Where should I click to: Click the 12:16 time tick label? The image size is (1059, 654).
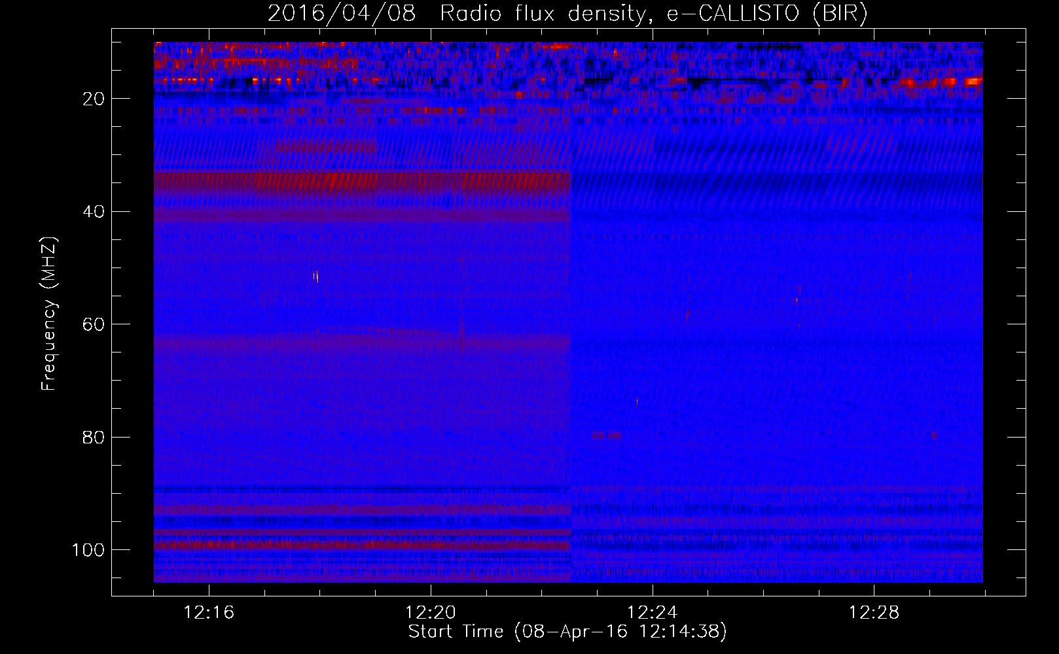pyautogui.click(x=209, y=613)
